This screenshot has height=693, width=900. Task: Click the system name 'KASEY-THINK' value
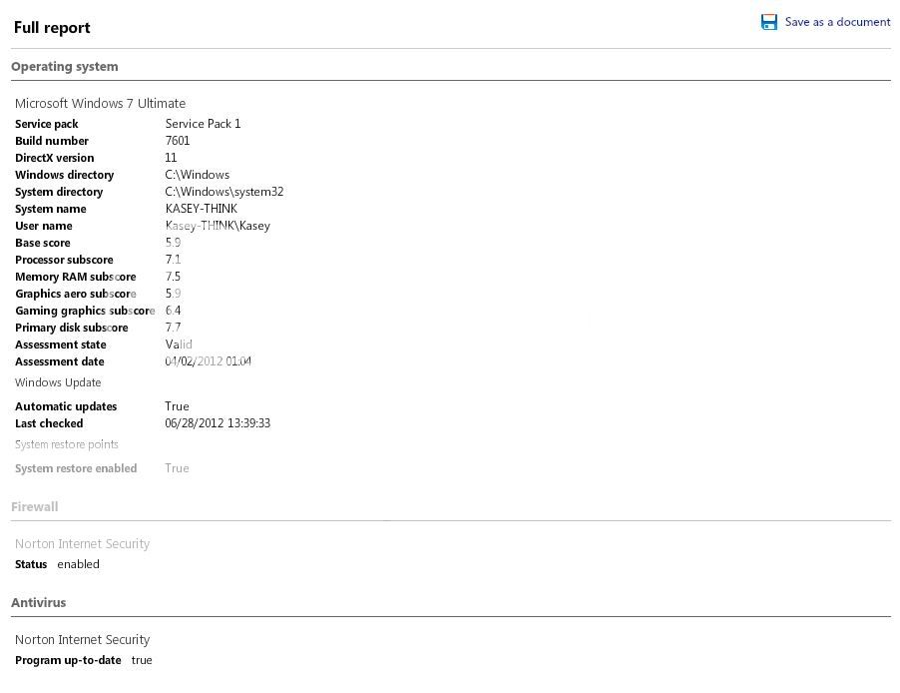click(x=201, y=209)
